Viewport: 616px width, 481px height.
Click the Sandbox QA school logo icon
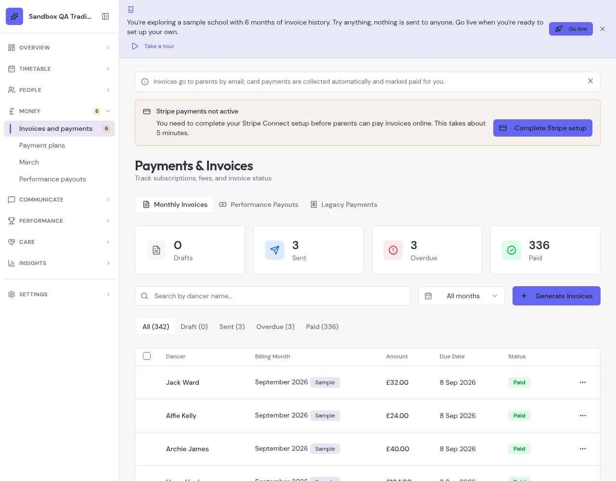point(14,16)
